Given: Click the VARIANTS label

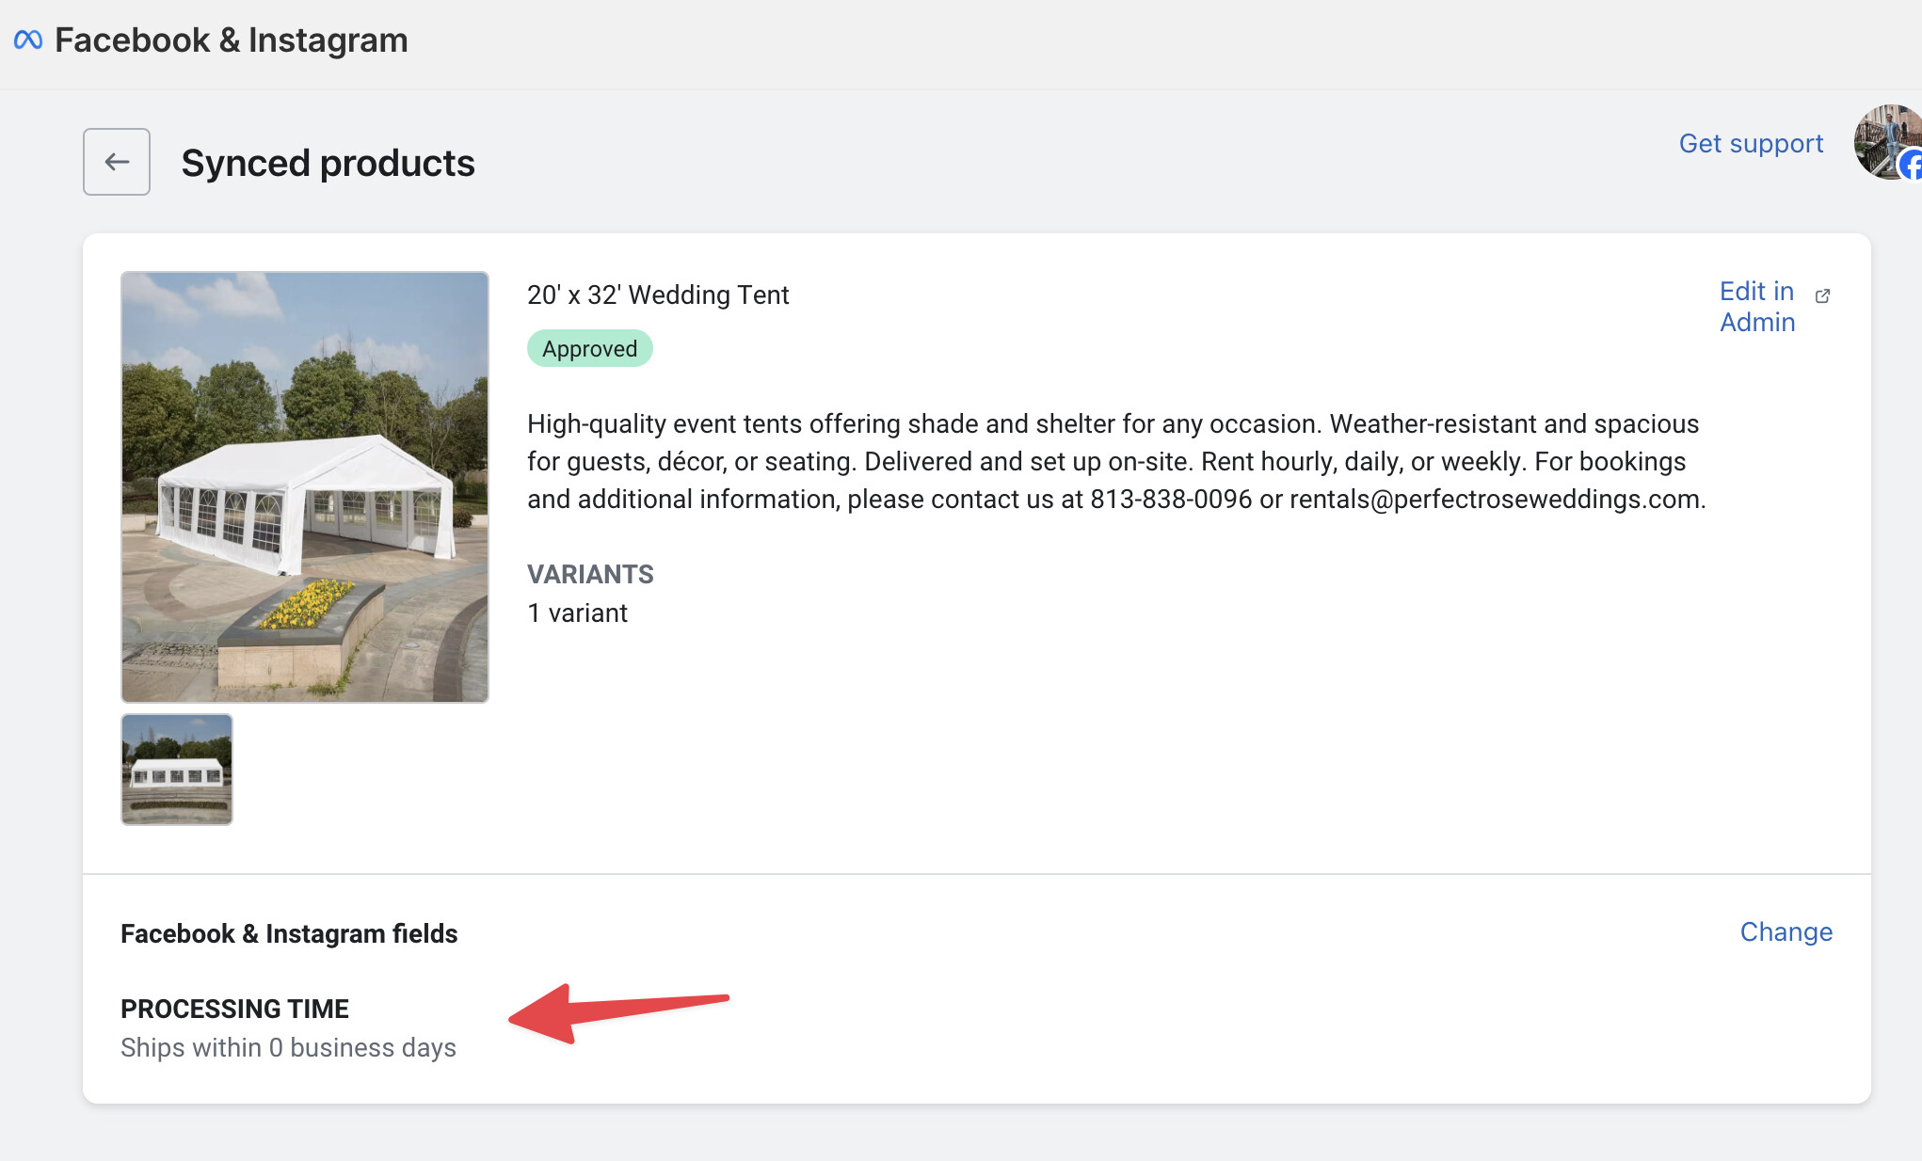Looking at the screenshot, I should [590, 574].
